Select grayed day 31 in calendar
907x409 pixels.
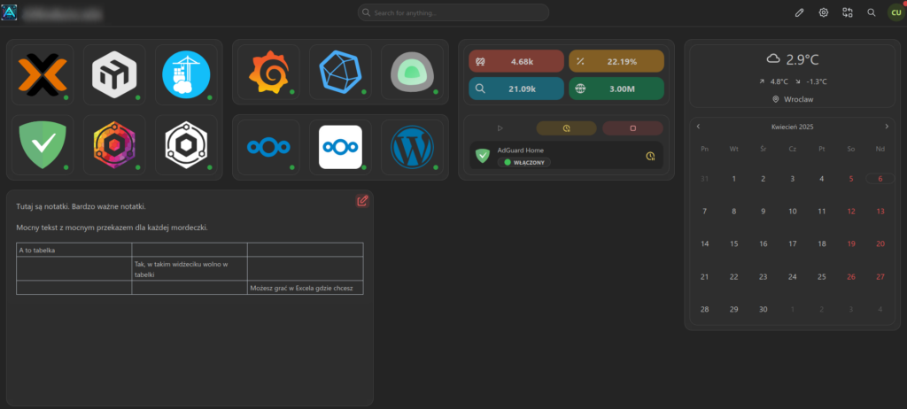point(704,179)
